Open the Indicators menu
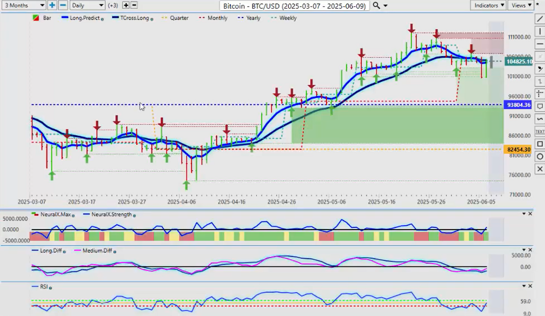 pos(489,5)
